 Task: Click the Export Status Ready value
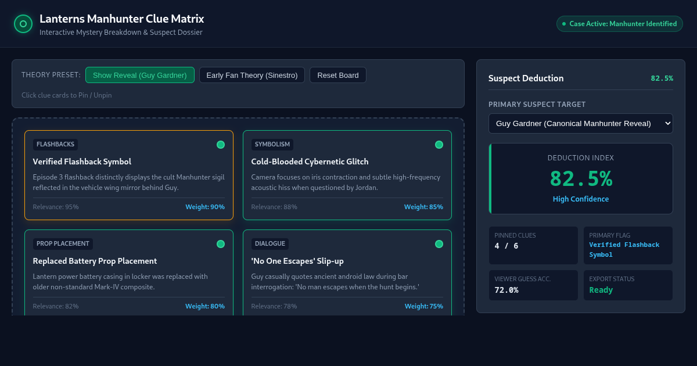pyautogui.click(x=601, y=290)
